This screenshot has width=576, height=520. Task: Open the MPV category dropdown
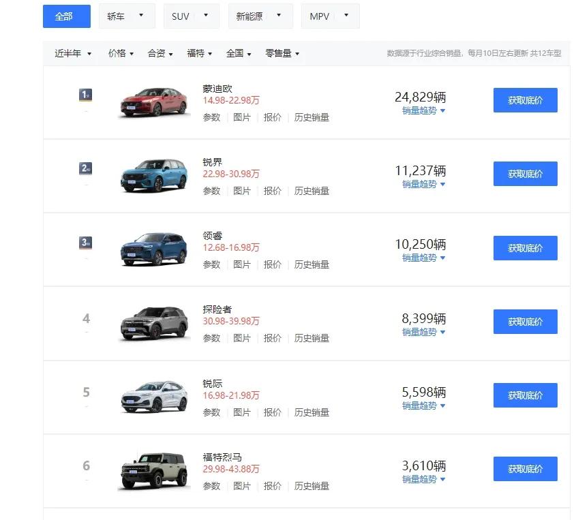pyautogui.click(x=330, y=16)
